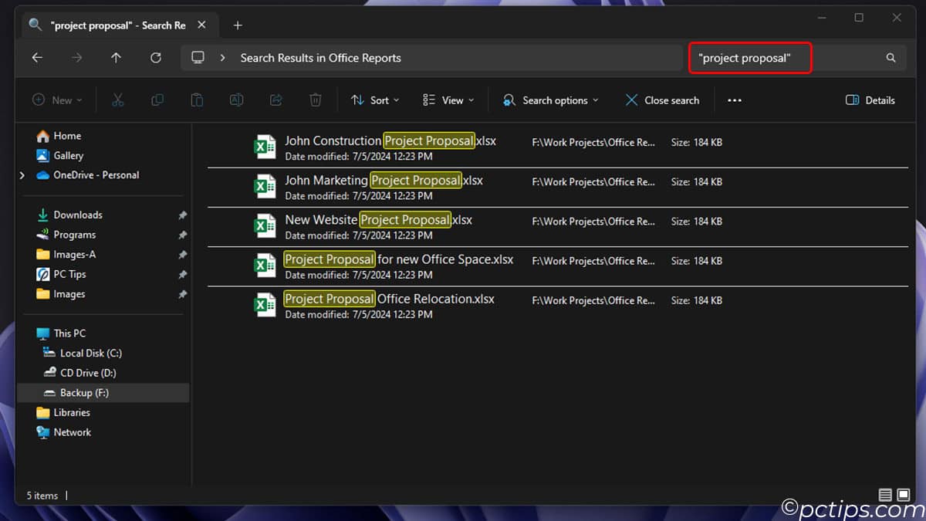Open the View dropdown

(448, 100)
